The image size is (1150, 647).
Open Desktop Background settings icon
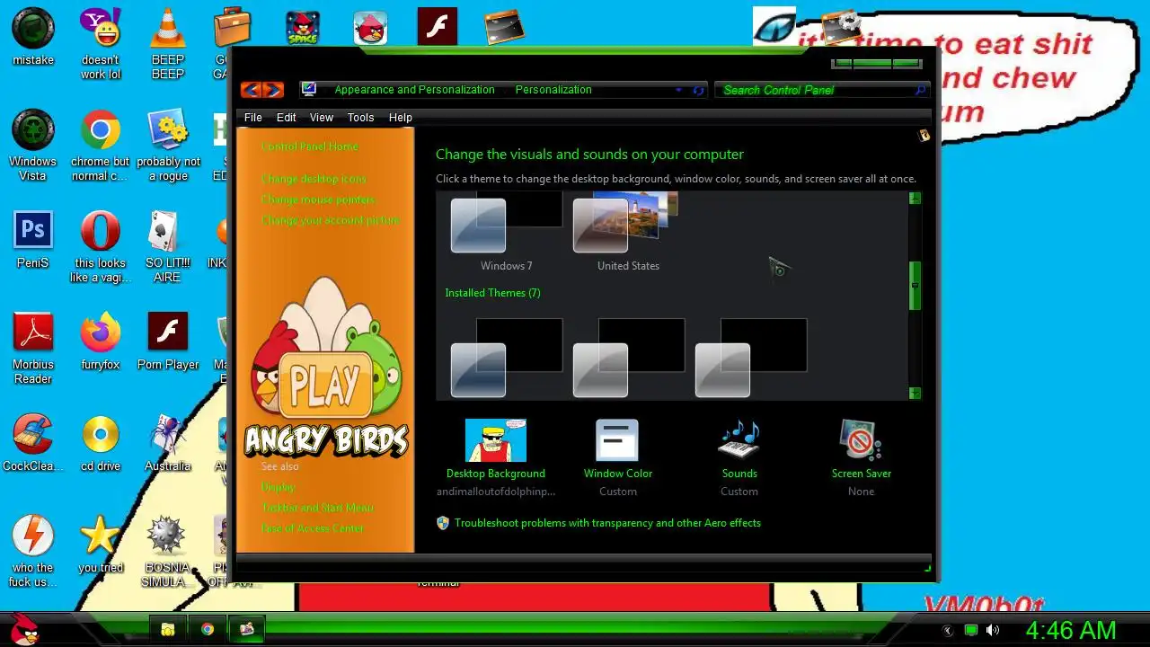pyautogui.click(x=495, y=440)
